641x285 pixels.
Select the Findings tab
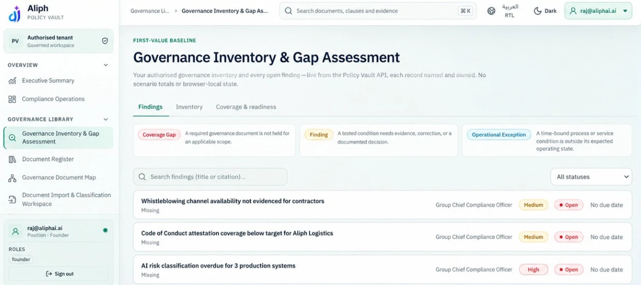pos(150,107)
